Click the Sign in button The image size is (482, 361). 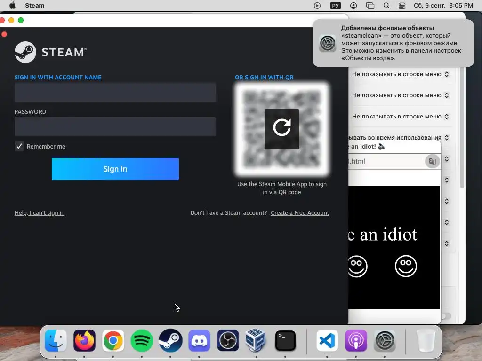115,169
